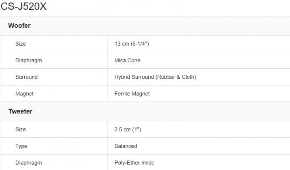290x170 pixels.
Task: Select the Mica Cone value
Action: [x=127, y=60]
